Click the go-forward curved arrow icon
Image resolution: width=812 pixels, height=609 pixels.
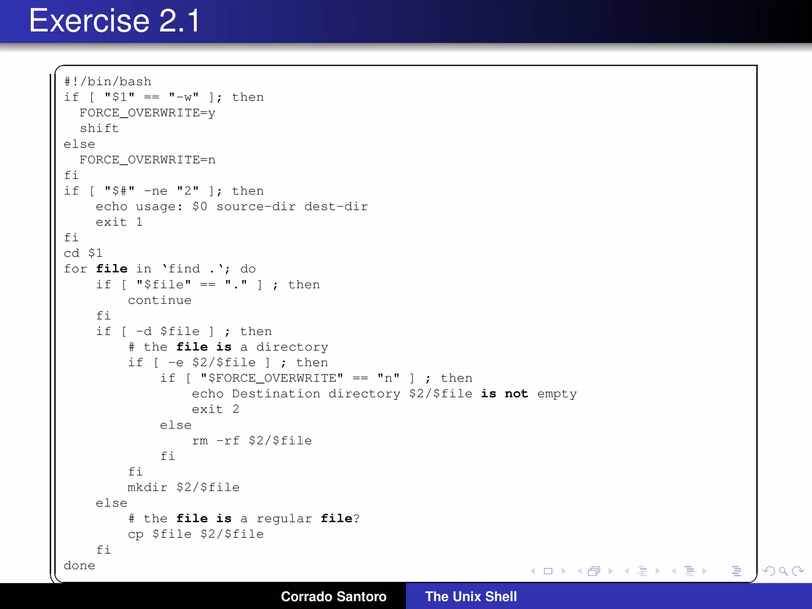tap(798, 571)
